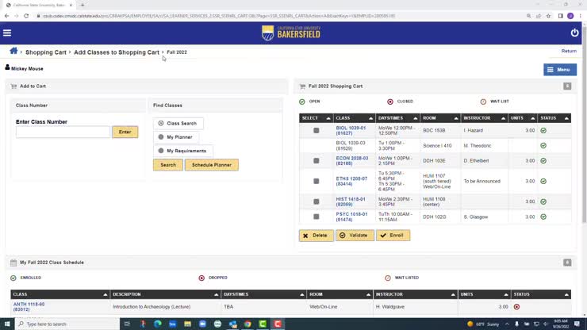The width and height of the screenshot is (587, 330).
Task: Click the Return link
Action: [x=569, y=51]
